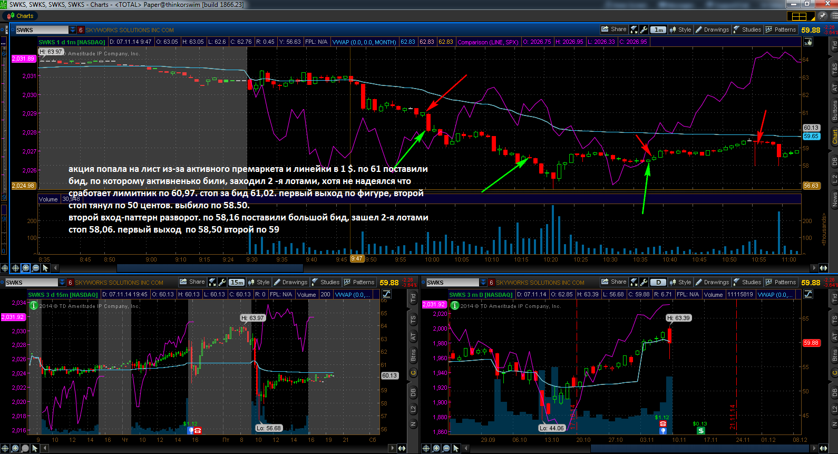This screenshot has width=838, height=454.
Task: Open Style on the 15m chart
Action: pyautogui.click(x=258, y=282)
